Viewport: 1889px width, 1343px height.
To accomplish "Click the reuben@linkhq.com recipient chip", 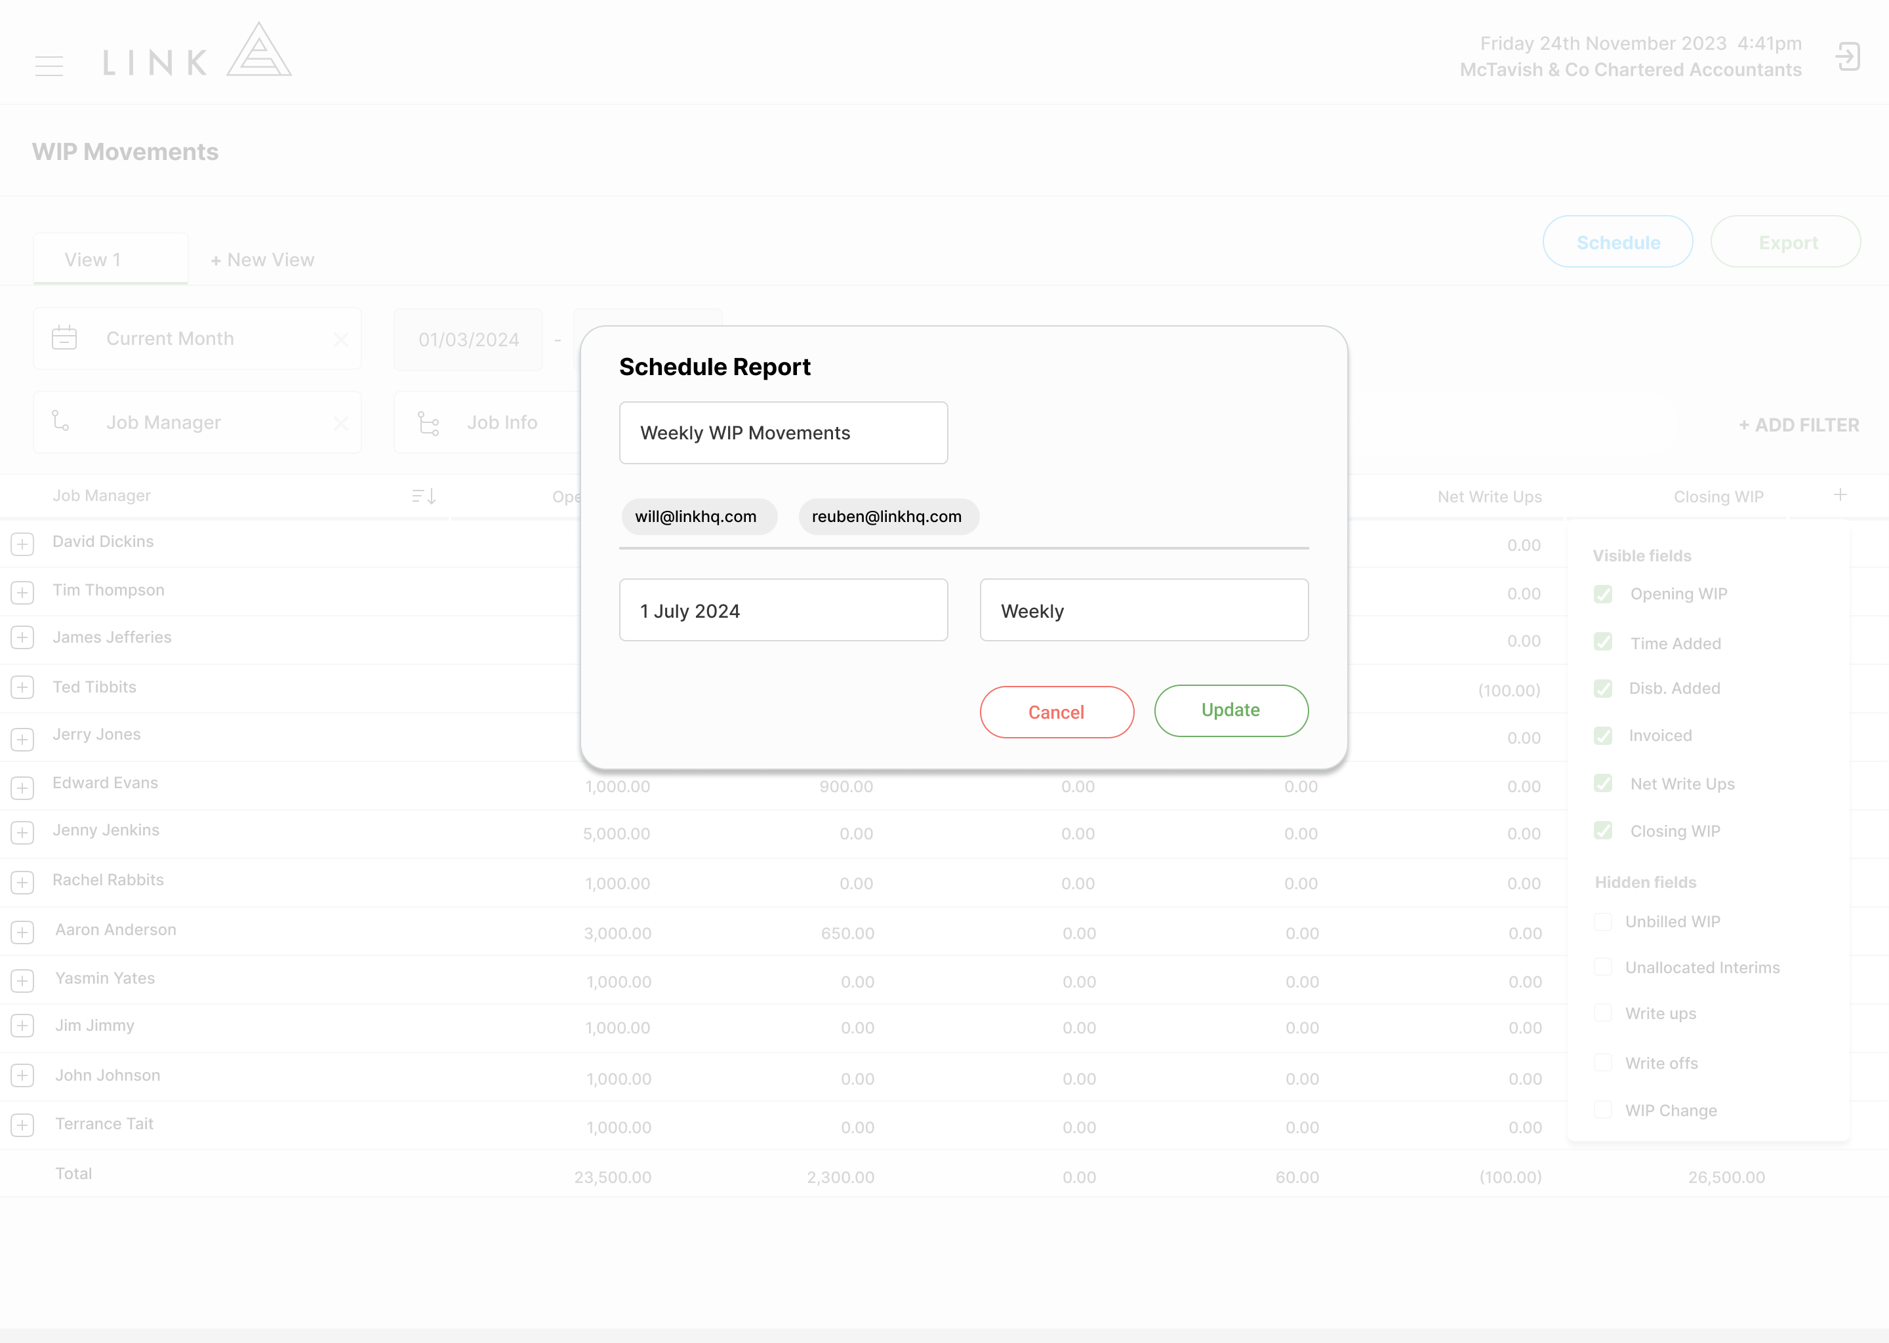I will (889, 516).
